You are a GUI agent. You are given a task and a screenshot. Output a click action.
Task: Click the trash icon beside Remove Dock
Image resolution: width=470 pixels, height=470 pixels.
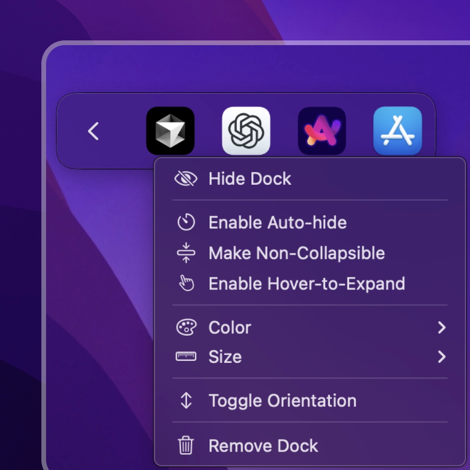click(186, 446)
